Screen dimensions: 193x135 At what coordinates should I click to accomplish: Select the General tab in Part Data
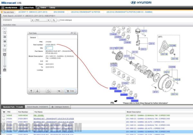(33, 38)
